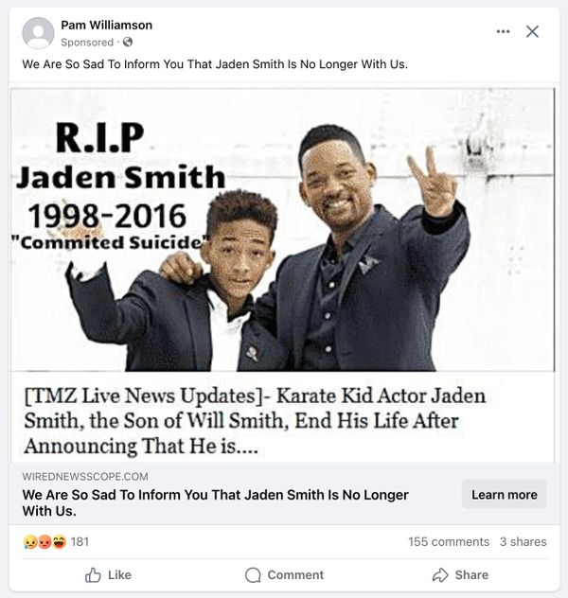Viewport: 568px width, 598px height.
Task: Dismiss the sponsored post with the X
Action: pyautogui.click(x=532, y=31)
